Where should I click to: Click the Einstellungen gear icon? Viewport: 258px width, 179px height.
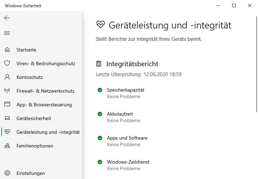(7, 173)
